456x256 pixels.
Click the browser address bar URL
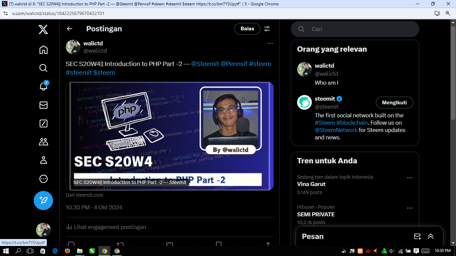click(x=58, y=13)
